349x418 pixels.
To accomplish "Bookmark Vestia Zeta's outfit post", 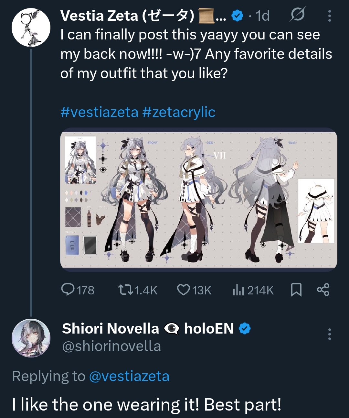I will pos(296,290).
